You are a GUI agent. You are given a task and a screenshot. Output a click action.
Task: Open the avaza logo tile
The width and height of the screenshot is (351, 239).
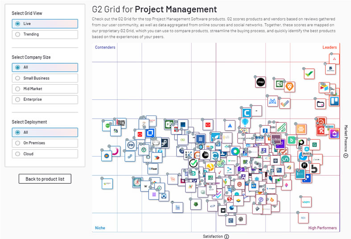(x=307, y=152)
